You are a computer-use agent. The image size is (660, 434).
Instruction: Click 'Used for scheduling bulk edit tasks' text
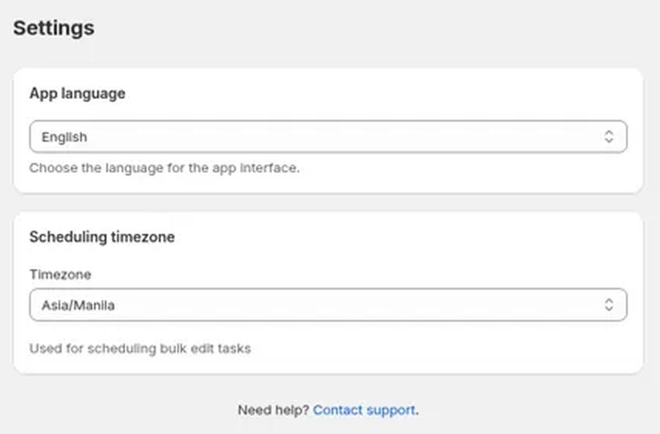pyautogui.click(x=140, y=349)
